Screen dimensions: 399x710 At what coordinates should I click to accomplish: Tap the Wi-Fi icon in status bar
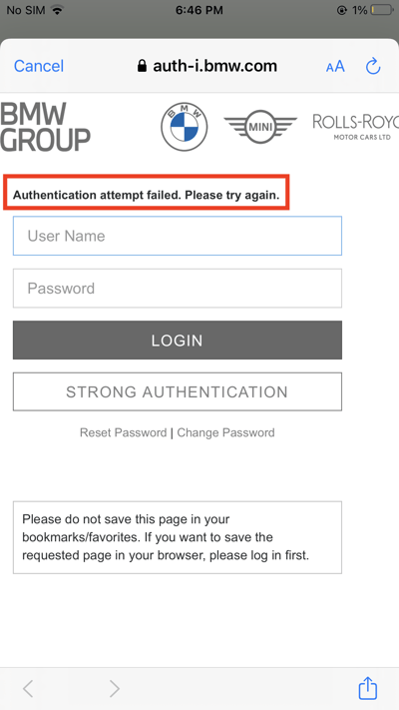point(57,10)
